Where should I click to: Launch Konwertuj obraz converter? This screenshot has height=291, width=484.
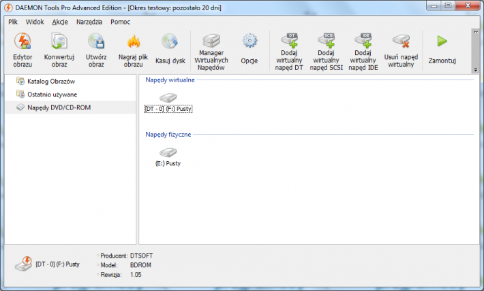click(59, 50)
